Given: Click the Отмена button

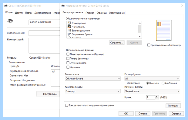Looking at the screenshot, I should pos(143,114).
